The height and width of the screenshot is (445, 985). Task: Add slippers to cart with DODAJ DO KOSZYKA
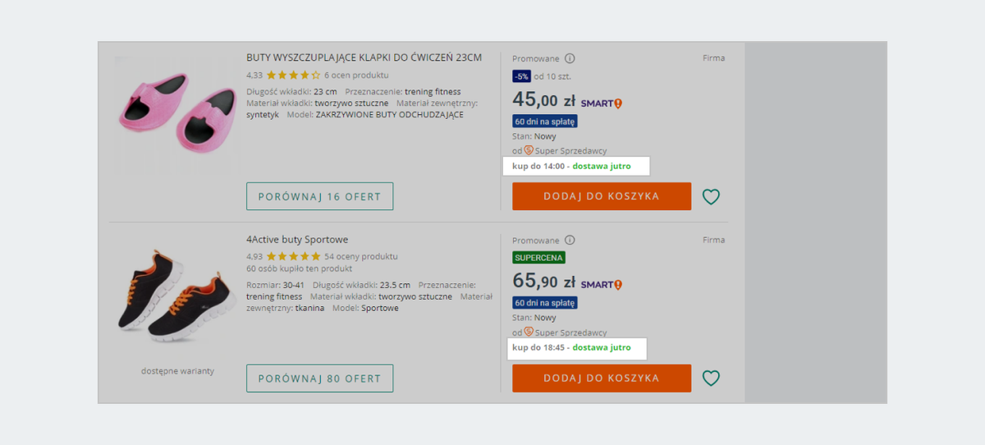click(602, 196)
